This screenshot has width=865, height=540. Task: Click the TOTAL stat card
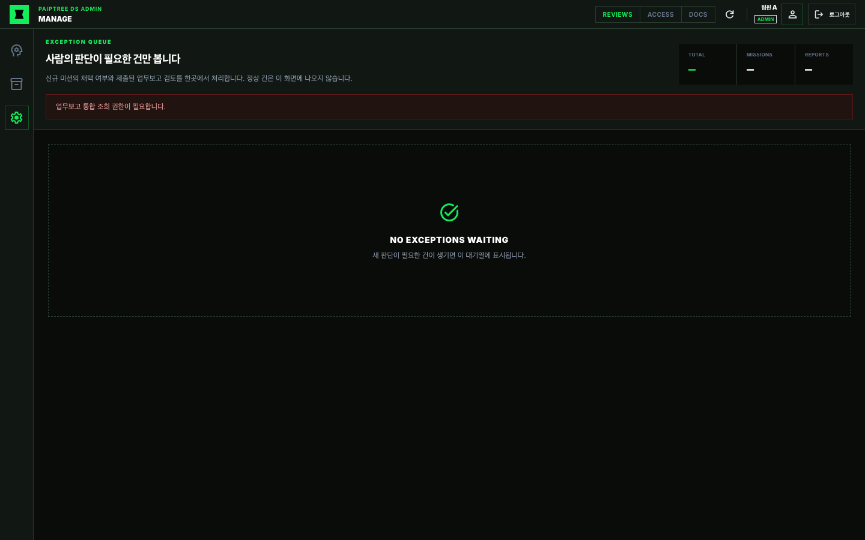click(x=708, y=64)
